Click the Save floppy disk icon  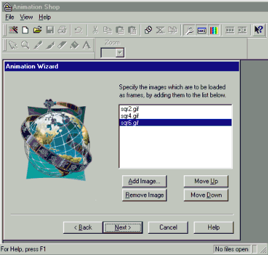point(50,30)
